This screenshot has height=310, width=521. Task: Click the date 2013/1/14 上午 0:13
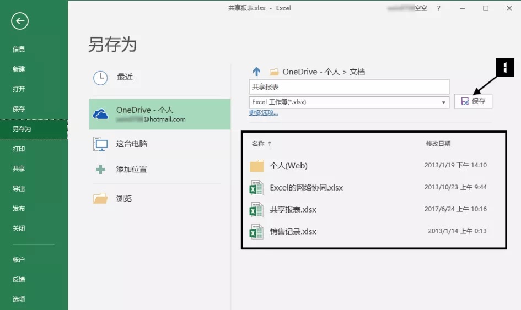click(x=457, y=231)
